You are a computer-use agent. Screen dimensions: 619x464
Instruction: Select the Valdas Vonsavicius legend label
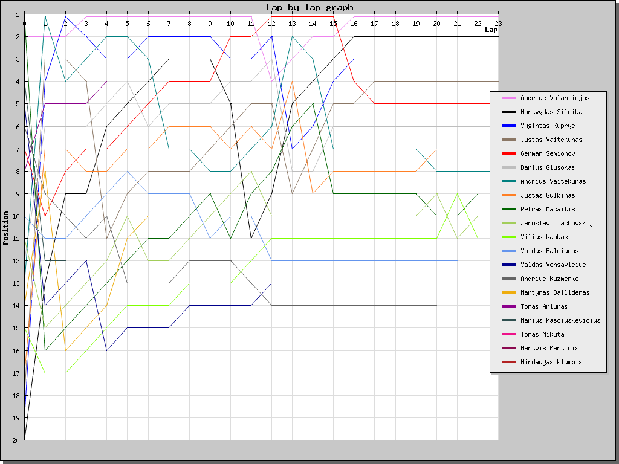tap(553, 265)
